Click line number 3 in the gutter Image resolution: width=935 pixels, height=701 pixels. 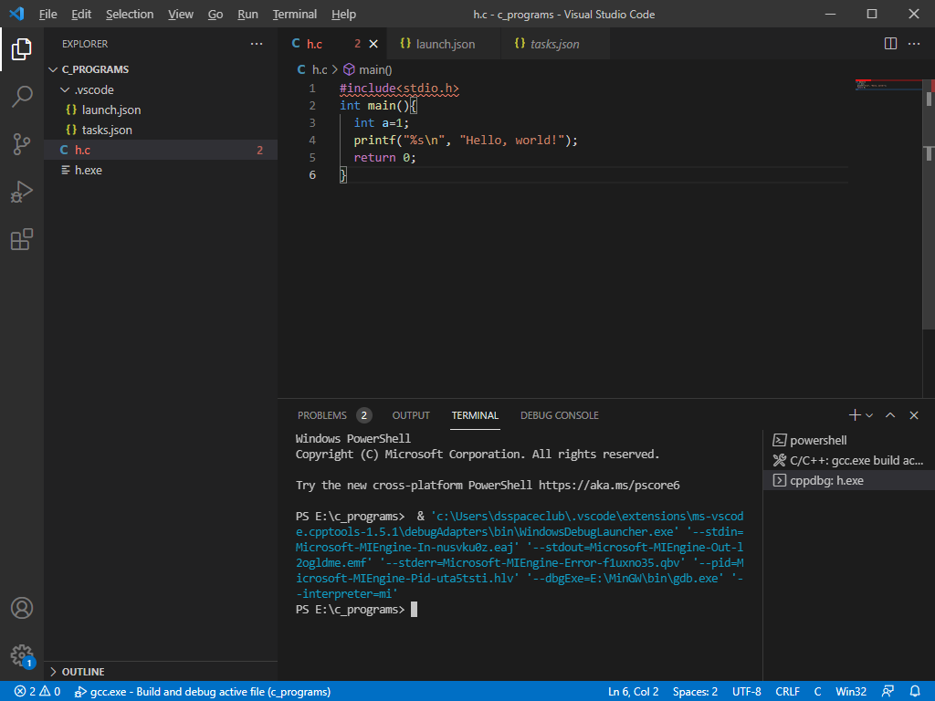312,123
